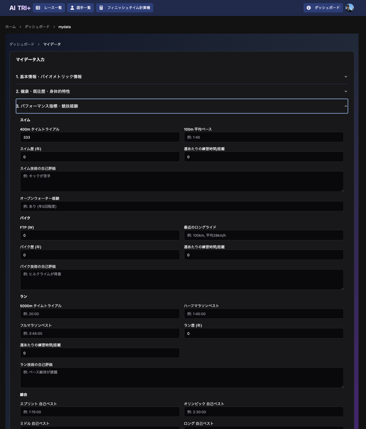The image size is (366, 429).
Task: Expand section 2 健康・既往歴・身体的特性
Action: [182, 91]
